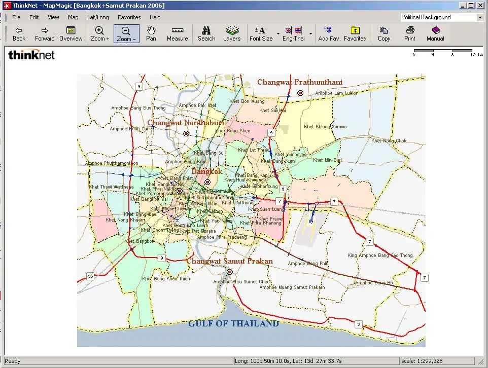Open Search with the binoculars icon

tap(206, 33)
